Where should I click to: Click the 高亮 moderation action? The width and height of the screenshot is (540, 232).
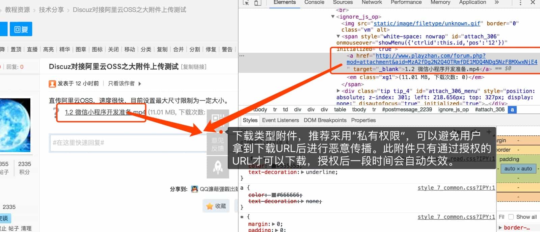pos(48,49)
